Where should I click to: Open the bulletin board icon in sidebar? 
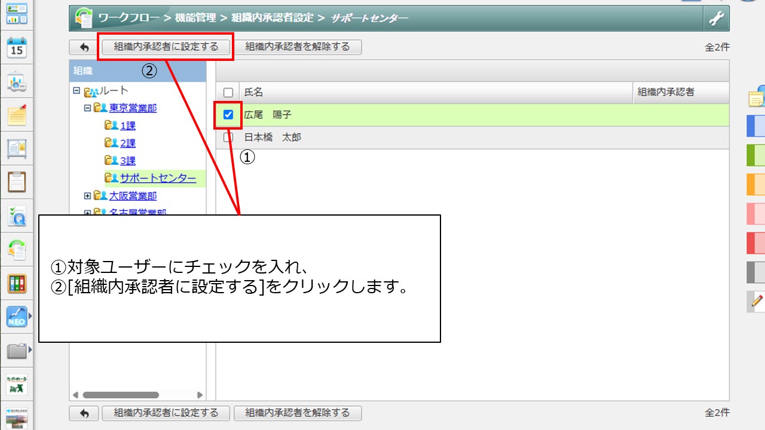pos(17,148)
